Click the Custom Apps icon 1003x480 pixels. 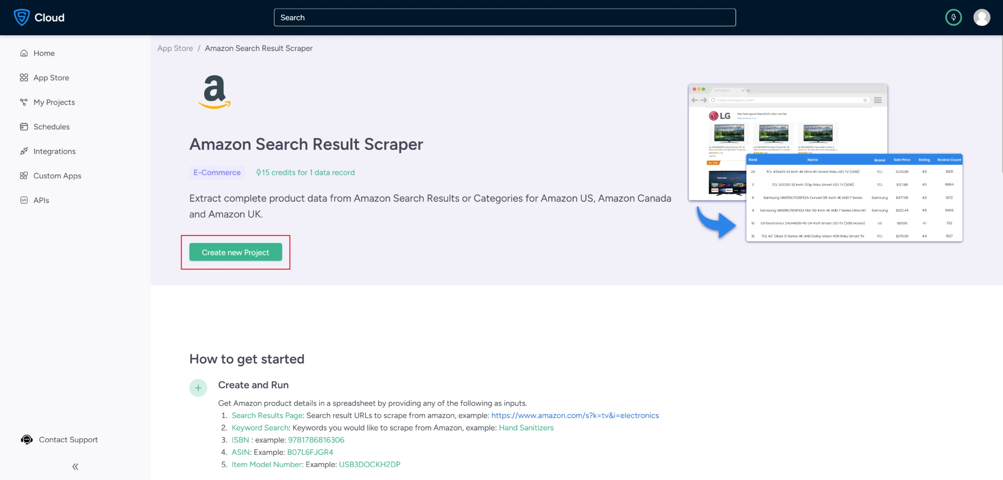coord(24,176)
